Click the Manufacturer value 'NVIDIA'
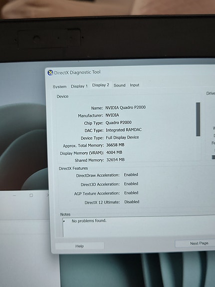The width and height of the screenshot is (215, 287). [x=112, y=115]
